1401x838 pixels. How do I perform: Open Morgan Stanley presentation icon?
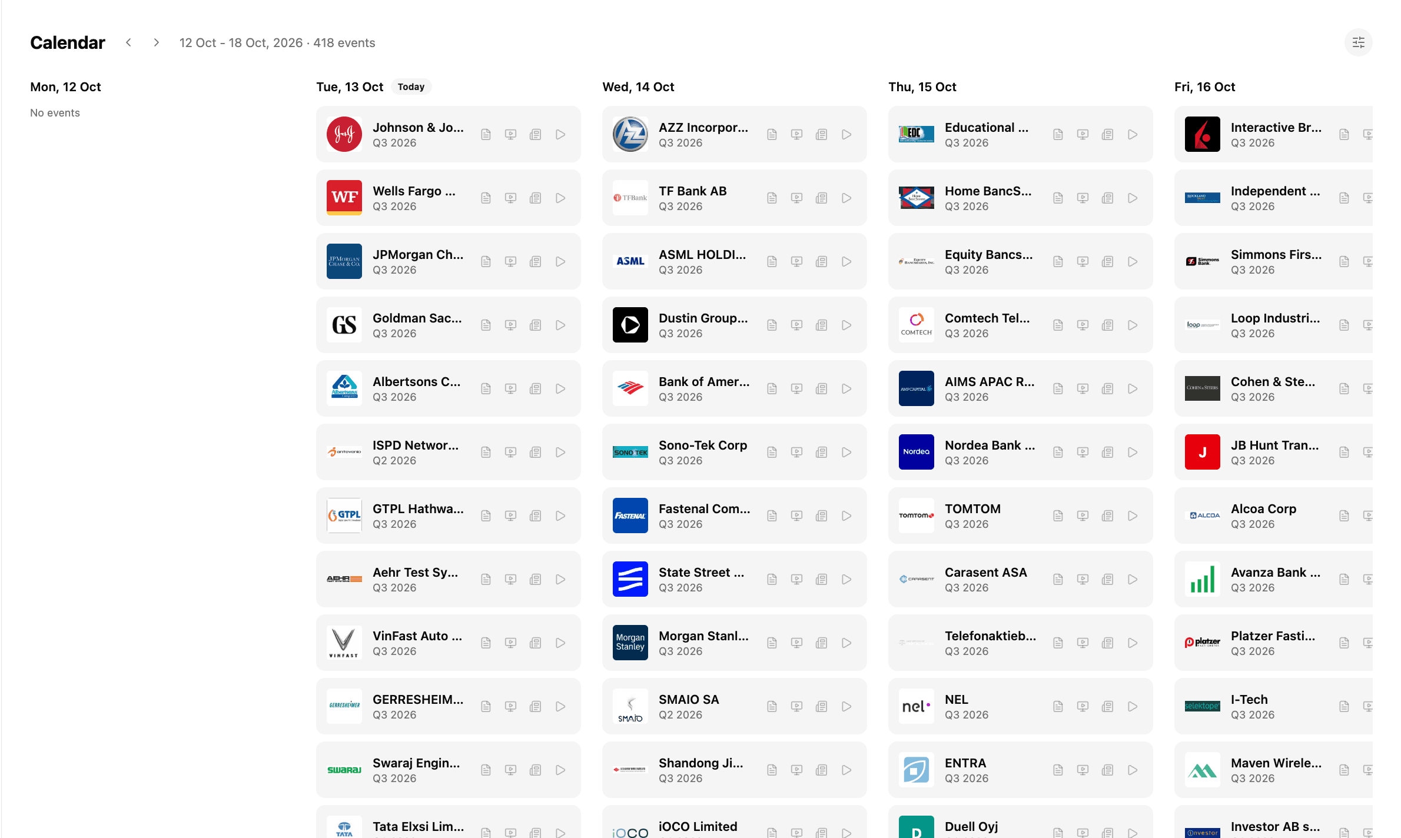point(796,643)
